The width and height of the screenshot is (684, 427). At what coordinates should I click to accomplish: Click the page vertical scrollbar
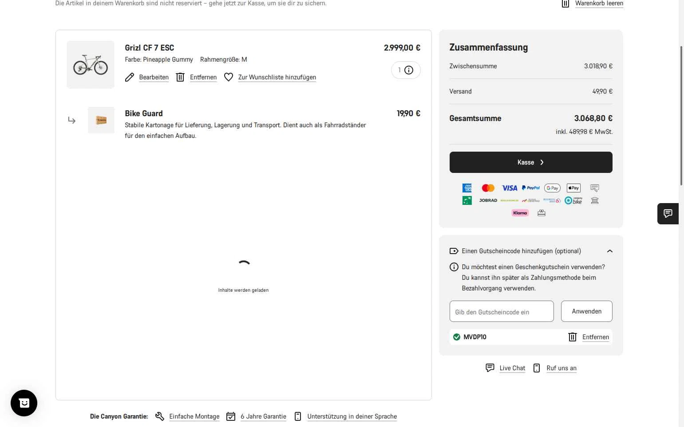click(x=681, y=115)
